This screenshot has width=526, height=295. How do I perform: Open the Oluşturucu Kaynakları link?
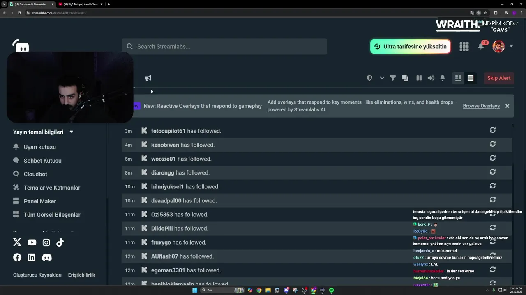tap(37, 275)
